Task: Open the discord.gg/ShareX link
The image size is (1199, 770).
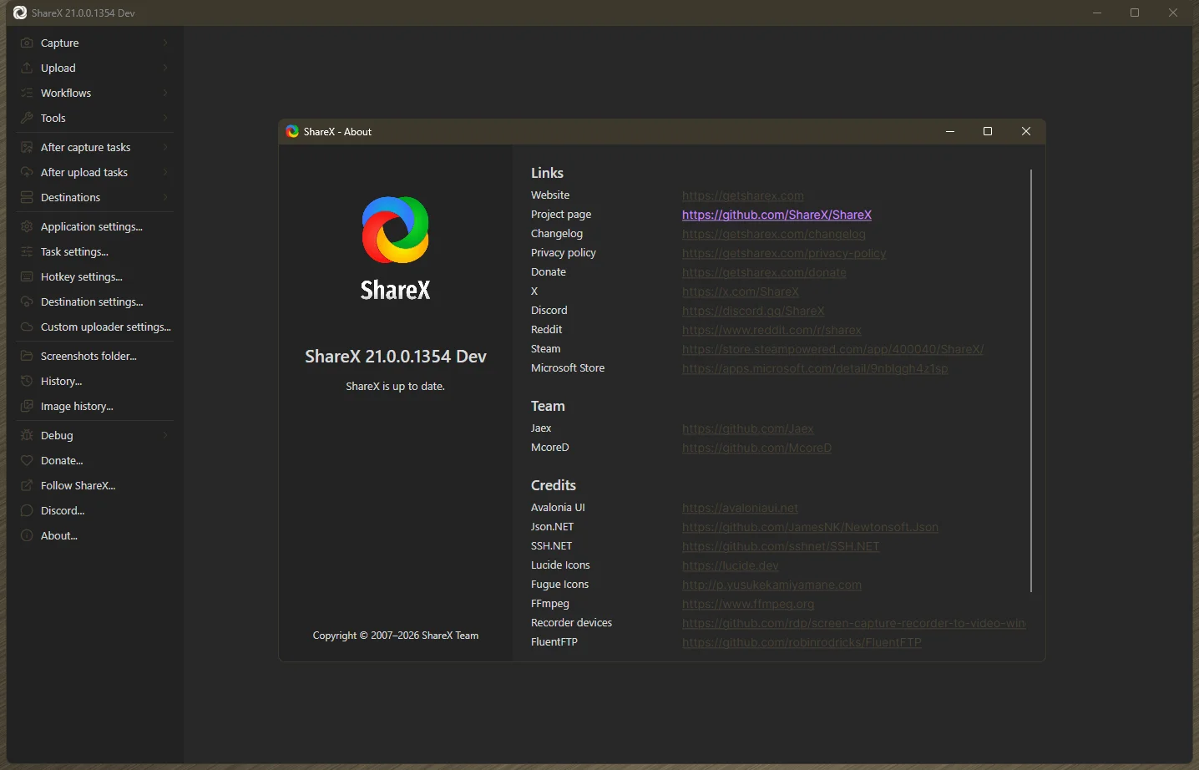Action: coord(753,311)
